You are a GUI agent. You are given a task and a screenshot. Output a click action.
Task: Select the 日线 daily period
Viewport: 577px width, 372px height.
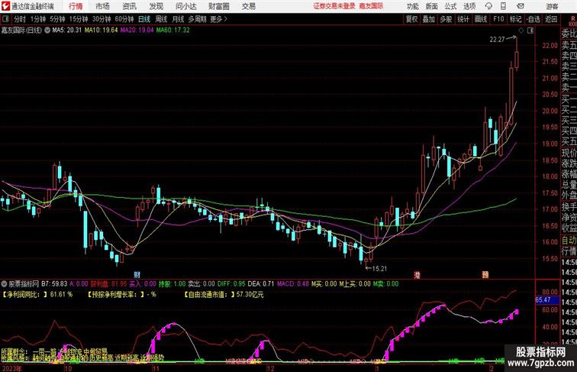pos(144,19)
